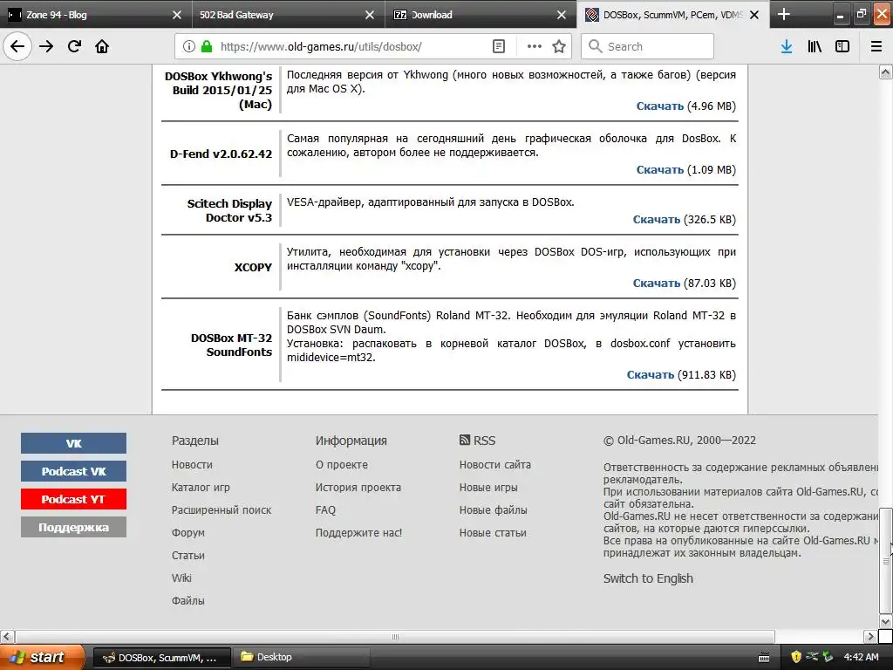The width and height of the screenshot is (893, 670).
Task: Click the vertical scrollbar up arrow
Action: (x=886, y=72)
